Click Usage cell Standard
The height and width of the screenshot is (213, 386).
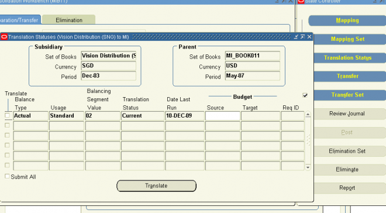67,116
